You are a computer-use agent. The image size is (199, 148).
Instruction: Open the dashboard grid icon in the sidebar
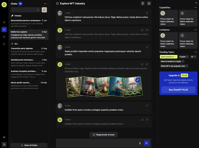click(x=4, y=22)
